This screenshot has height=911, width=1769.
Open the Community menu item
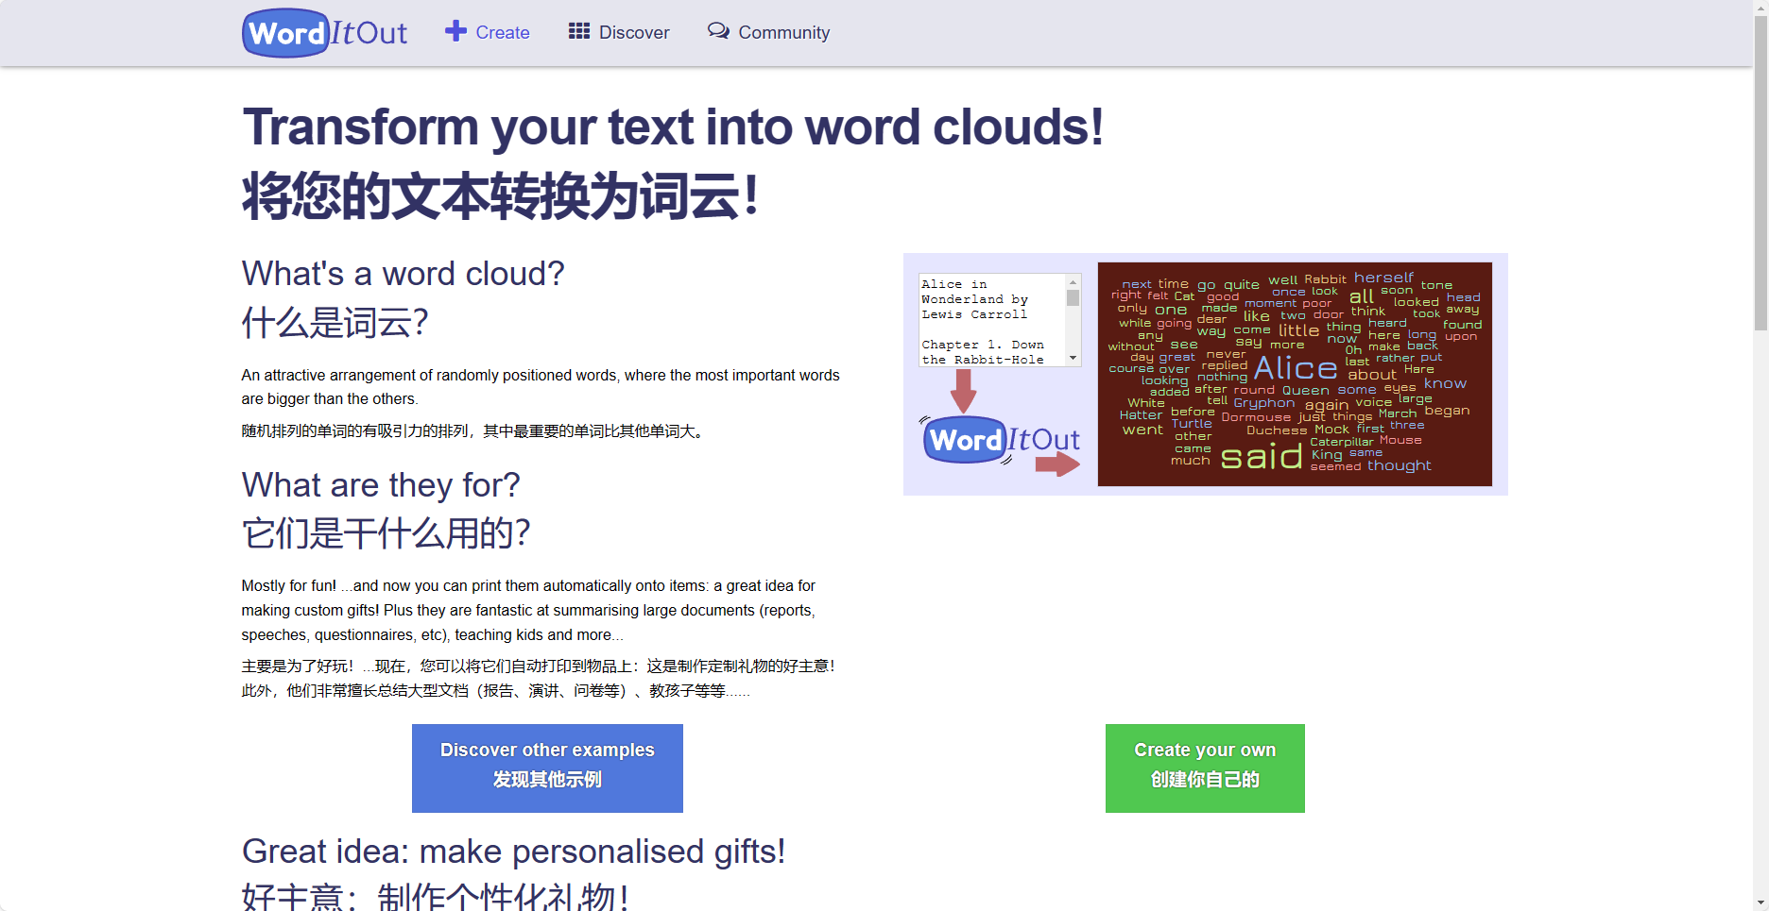(x=768, y=32)
